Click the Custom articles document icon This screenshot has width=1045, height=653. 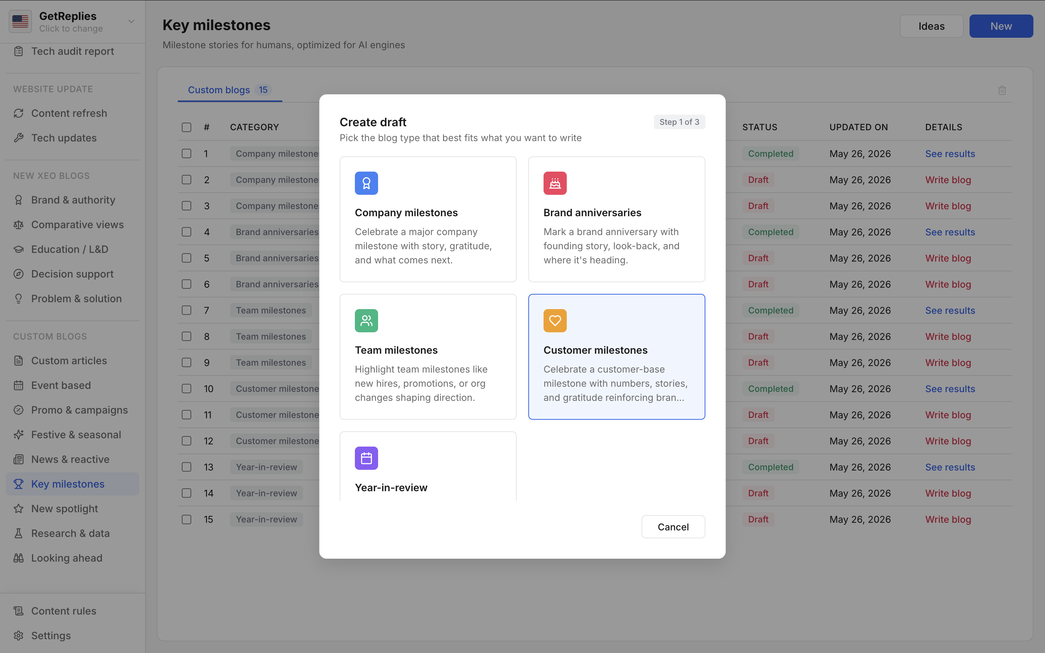pos(19,361)
